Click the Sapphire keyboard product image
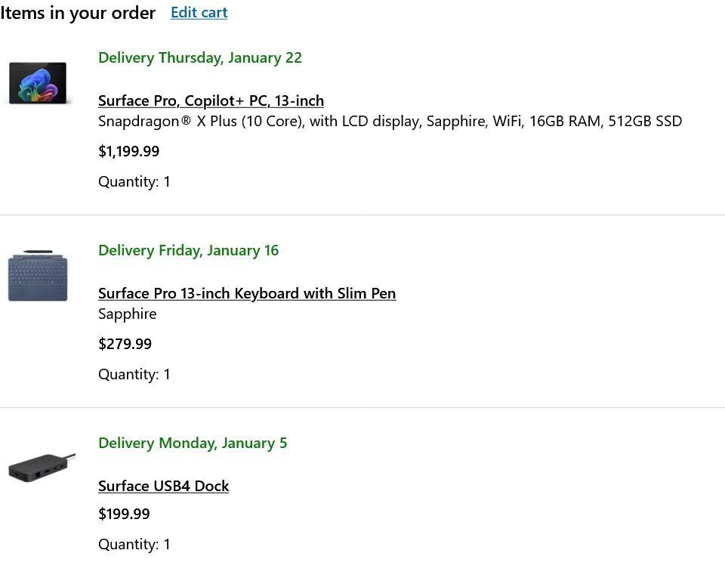 point(38,279)
